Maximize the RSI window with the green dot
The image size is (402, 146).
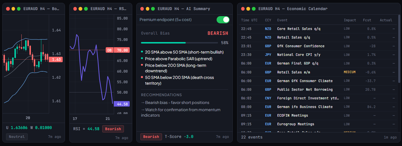coord(86,9)
